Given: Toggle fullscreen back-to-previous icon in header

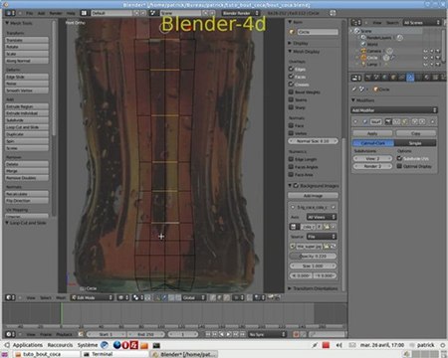Looking at the screenshot, I should (x=333, y=13).
